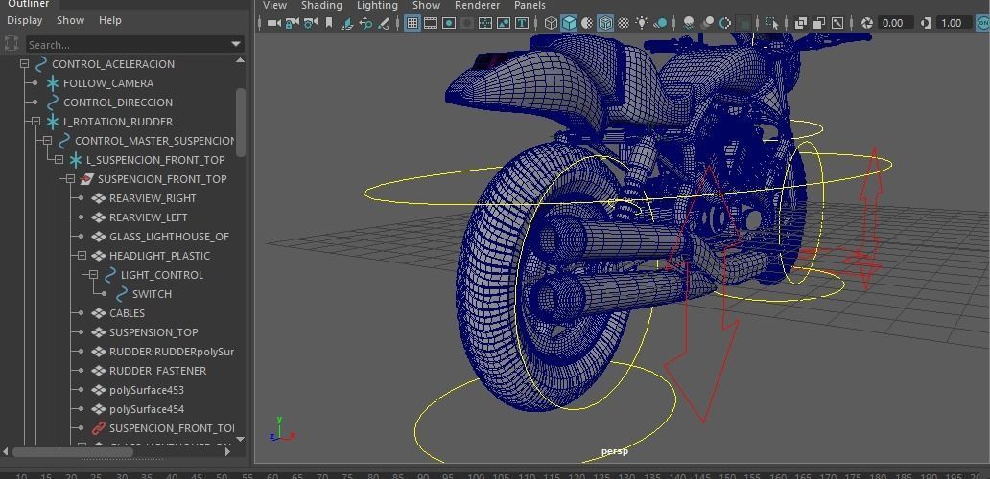The image size is (990, 479).
Task: Select CONTROL_DIRECCION in the Outliner
Action: (117, 103)
